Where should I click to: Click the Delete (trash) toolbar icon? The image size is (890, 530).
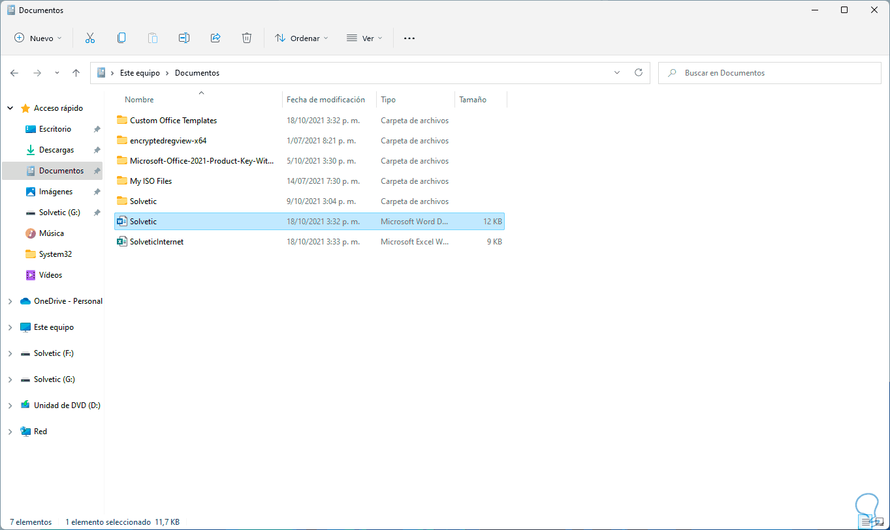click(247, 38)
